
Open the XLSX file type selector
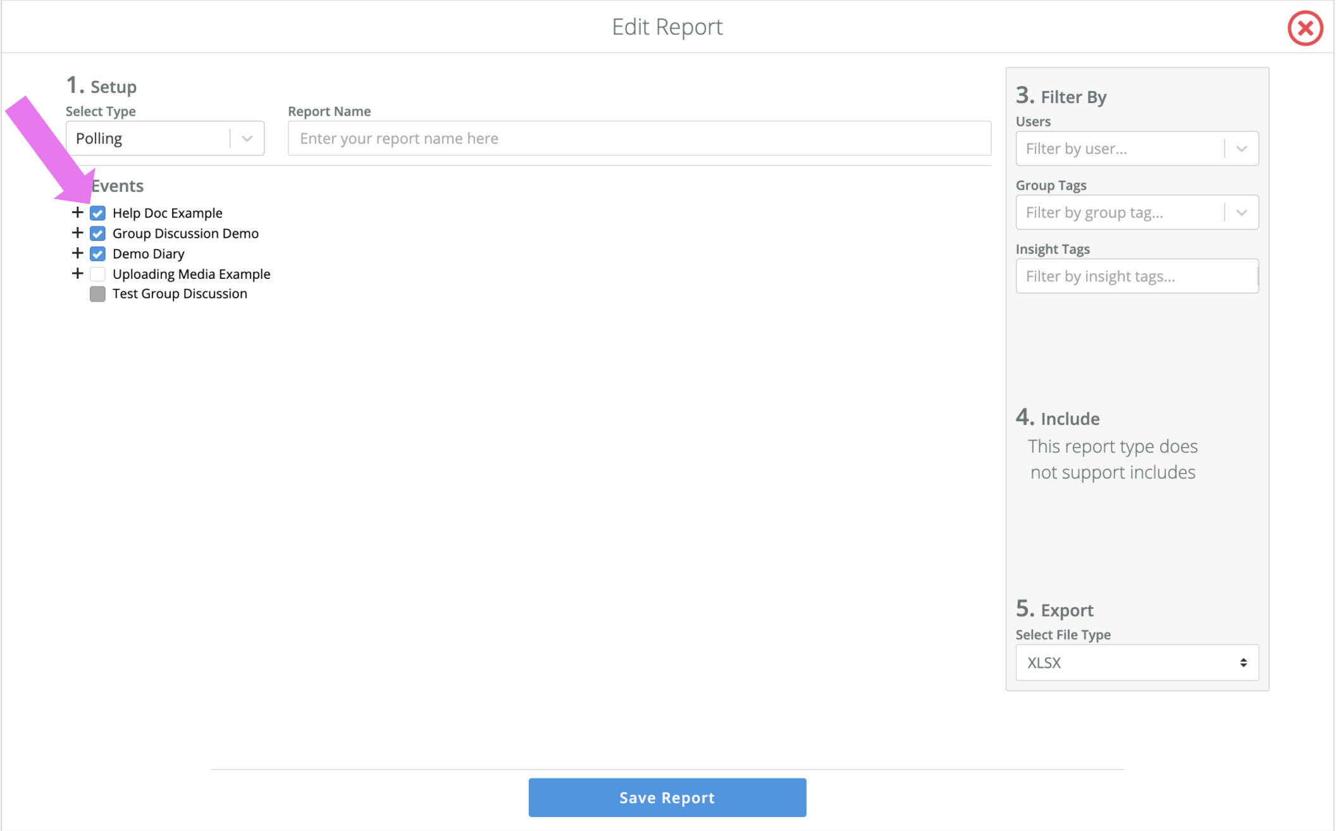[x=1137, y=663]
